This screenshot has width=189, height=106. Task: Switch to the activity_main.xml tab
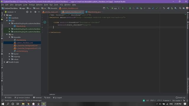(51, 12)
